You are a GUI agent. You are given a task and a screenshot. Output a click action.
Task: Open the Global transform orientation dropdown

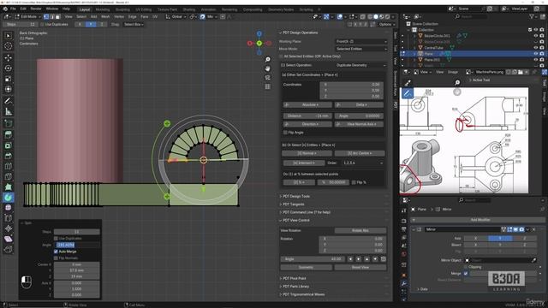click(176, 17)
